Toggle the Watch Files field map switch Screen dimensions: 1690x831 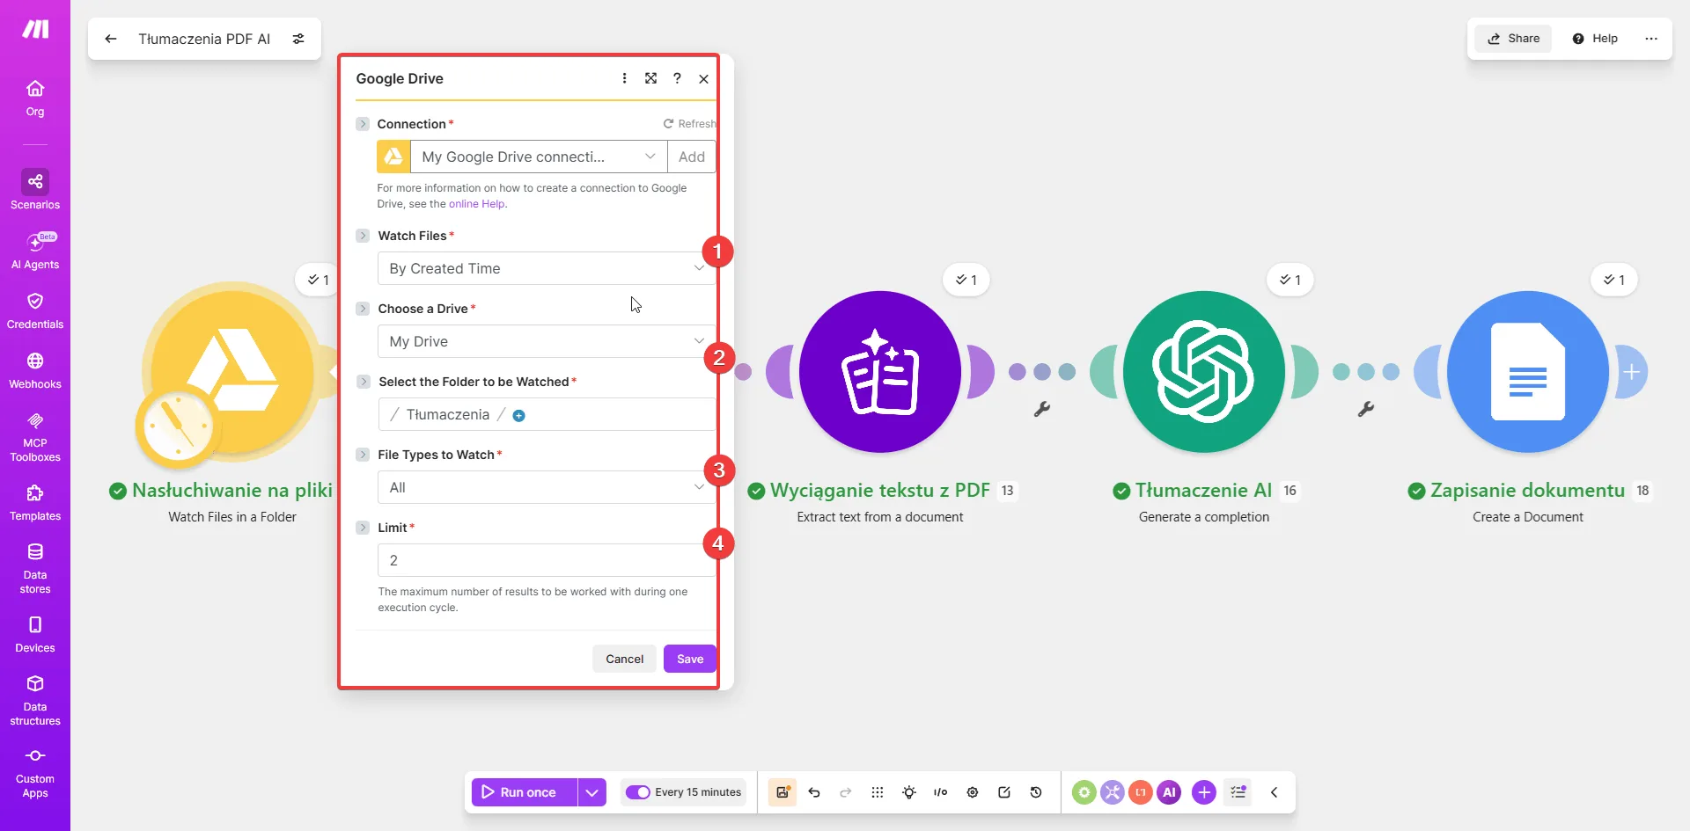pyautogui.click(x=363, y=236)
